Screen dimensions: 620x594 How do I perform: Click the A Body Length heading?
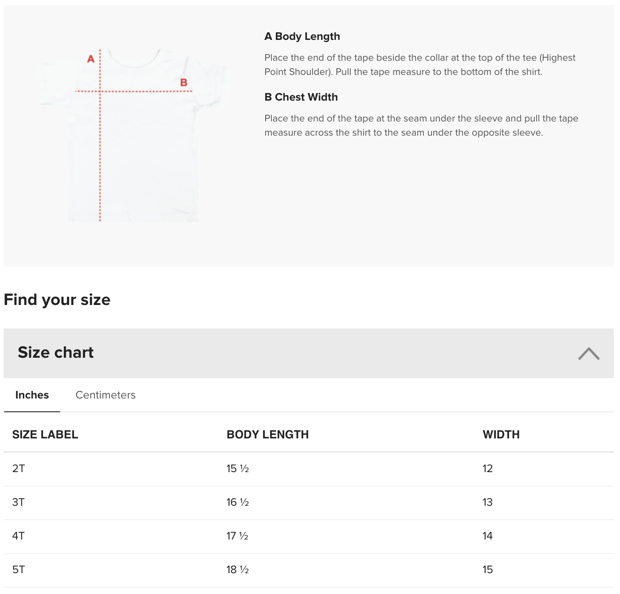pos(302,36)
